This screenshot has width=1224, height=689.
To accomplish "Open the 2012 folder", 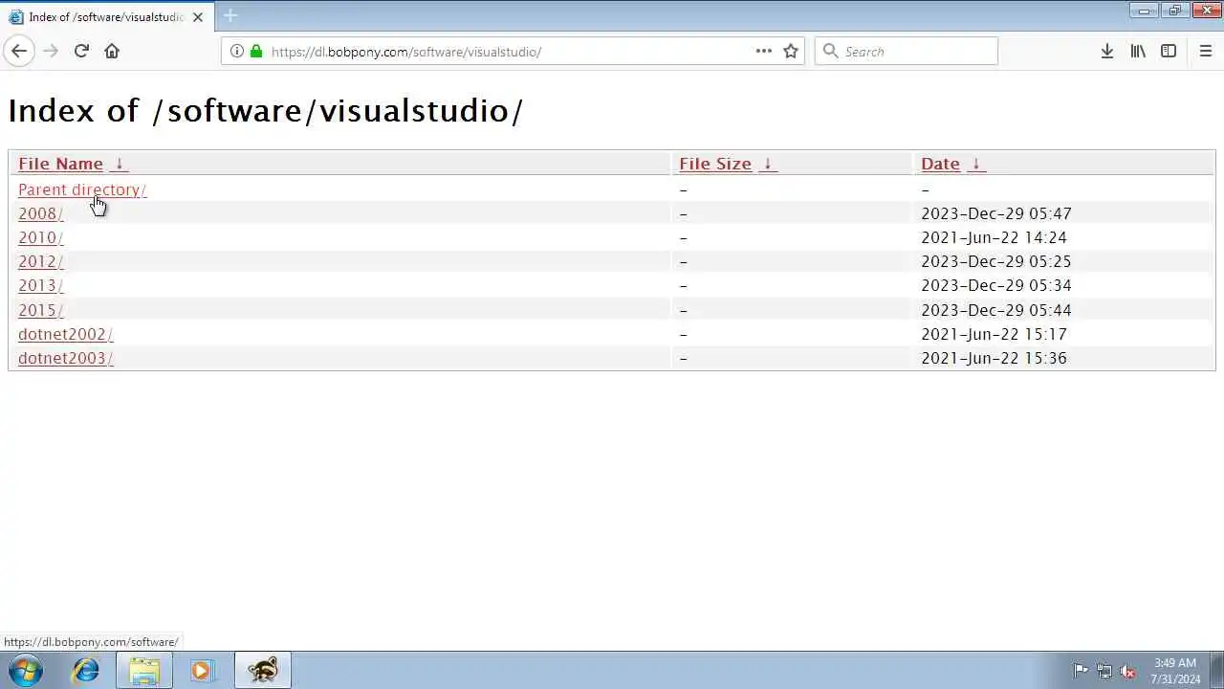I will point(40,261).
